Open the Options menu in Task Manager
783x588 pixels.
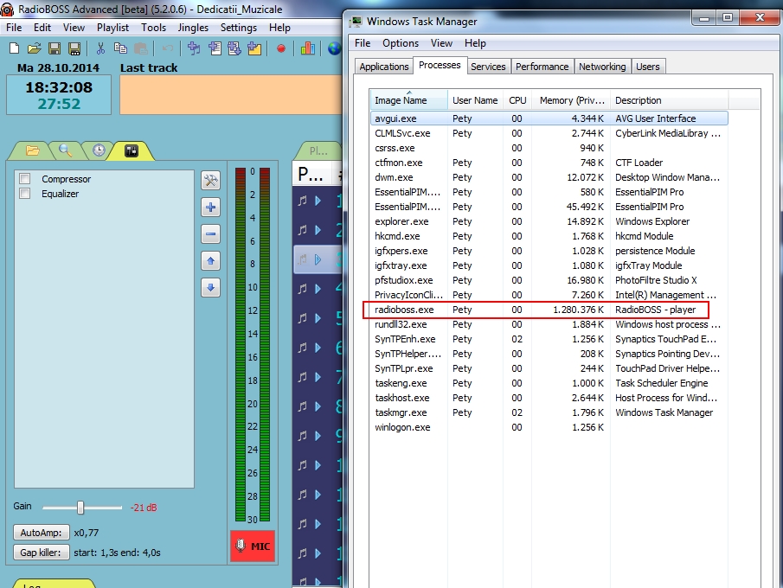(401, 43)
